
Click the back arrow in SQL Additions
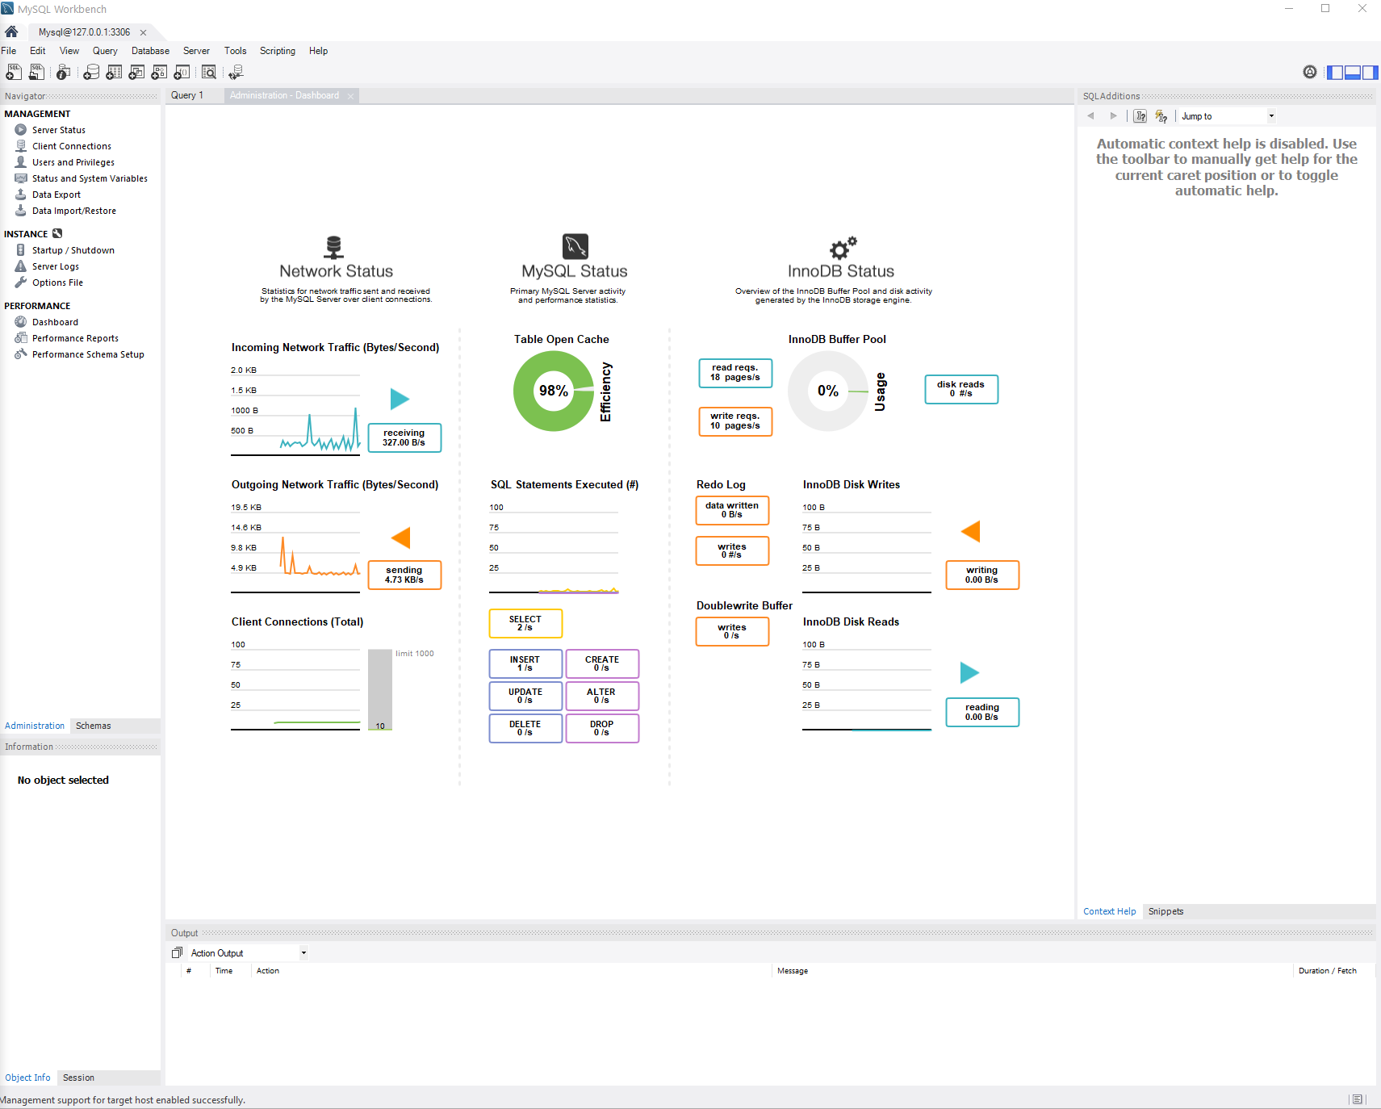point(1091,116)
